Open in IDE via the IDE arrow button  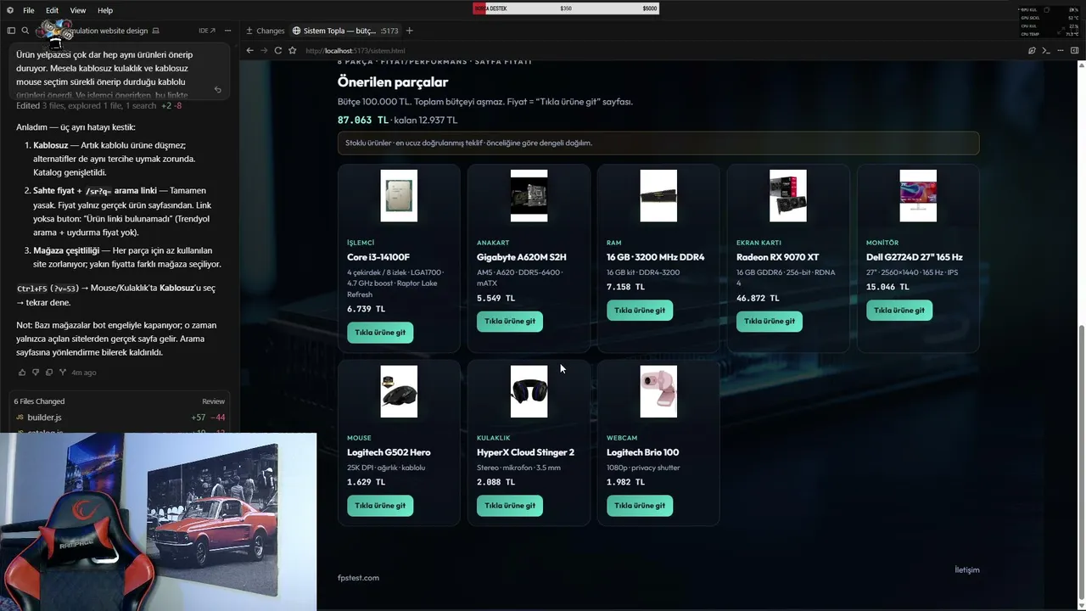(x=207, y=31)
